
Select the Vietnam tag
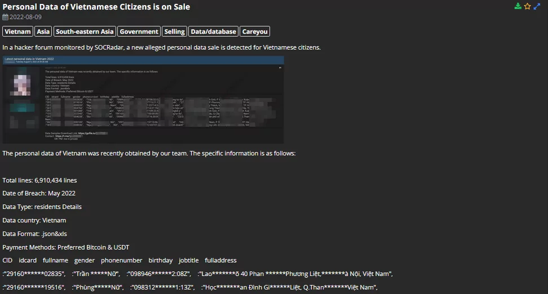pyautogui.click(x=17, y=32)
